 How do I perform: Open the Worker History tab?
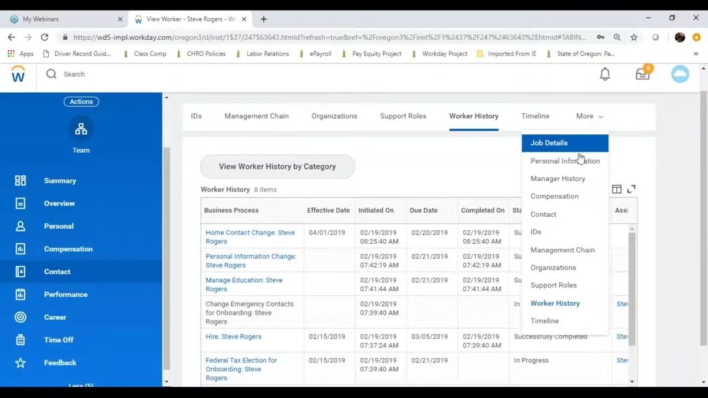[x=473, y=116]
